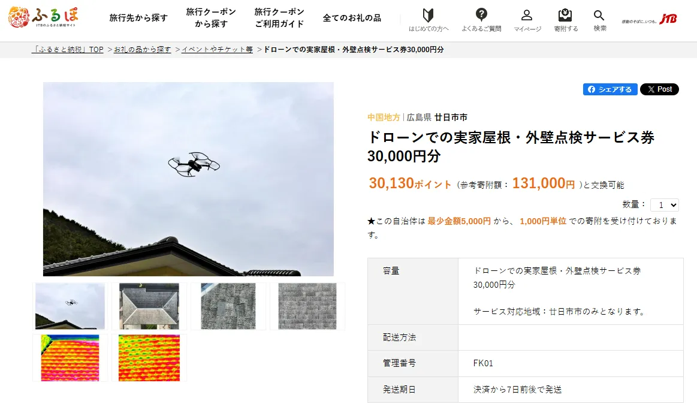Open 旅行クーポンから探す menu

(x=211, y=18)
